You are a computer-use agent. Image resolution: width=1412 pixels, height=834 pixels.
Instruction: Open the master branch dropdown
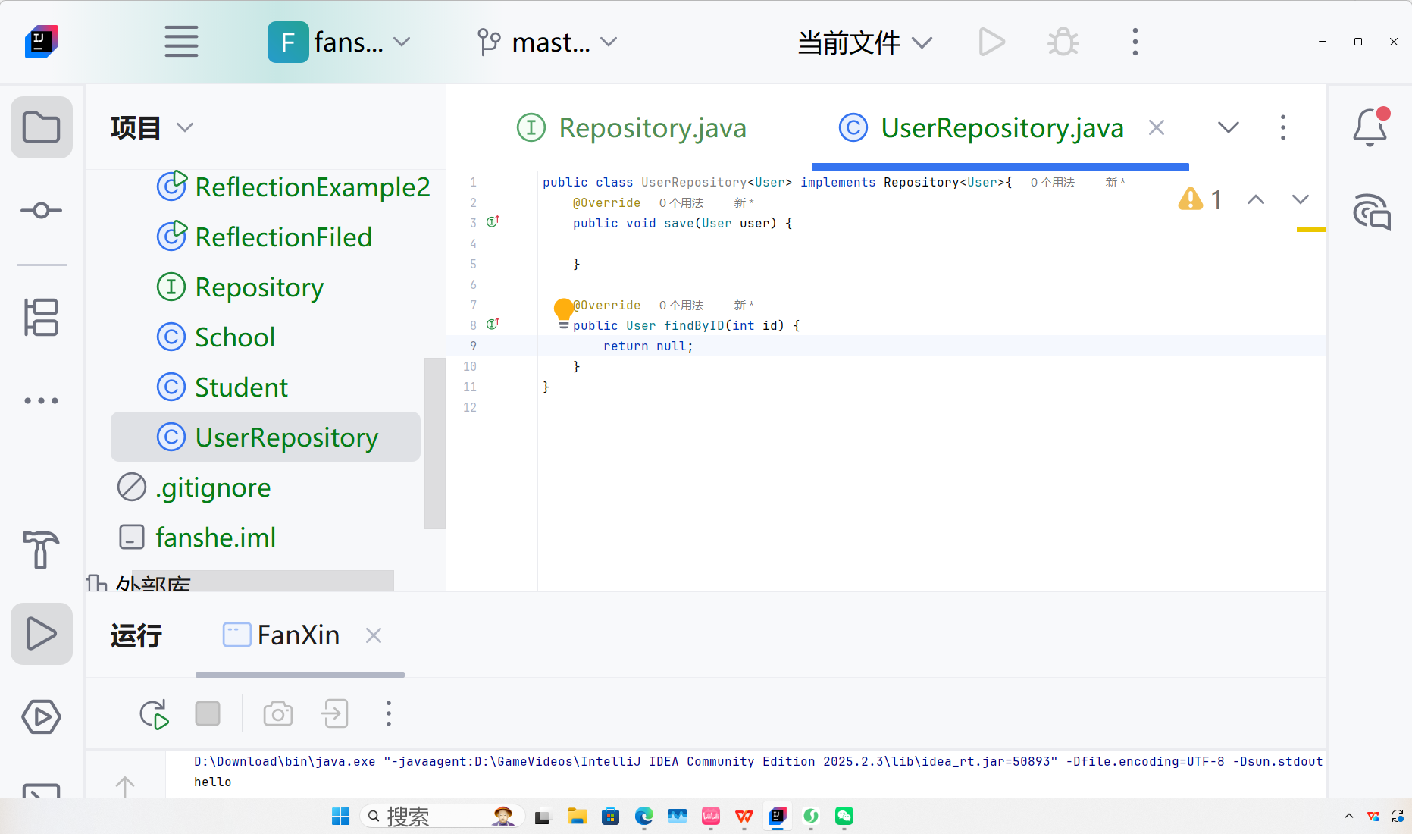click(547, 42)
